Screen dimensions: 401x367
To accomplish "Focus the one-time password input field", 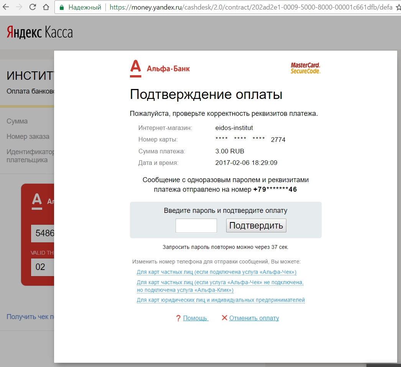I will coord(196,225).
